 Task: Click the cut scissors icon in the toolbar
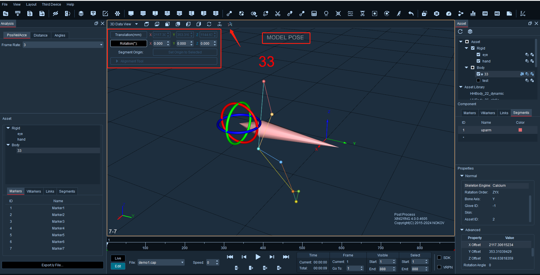click(x=278, y=13)
